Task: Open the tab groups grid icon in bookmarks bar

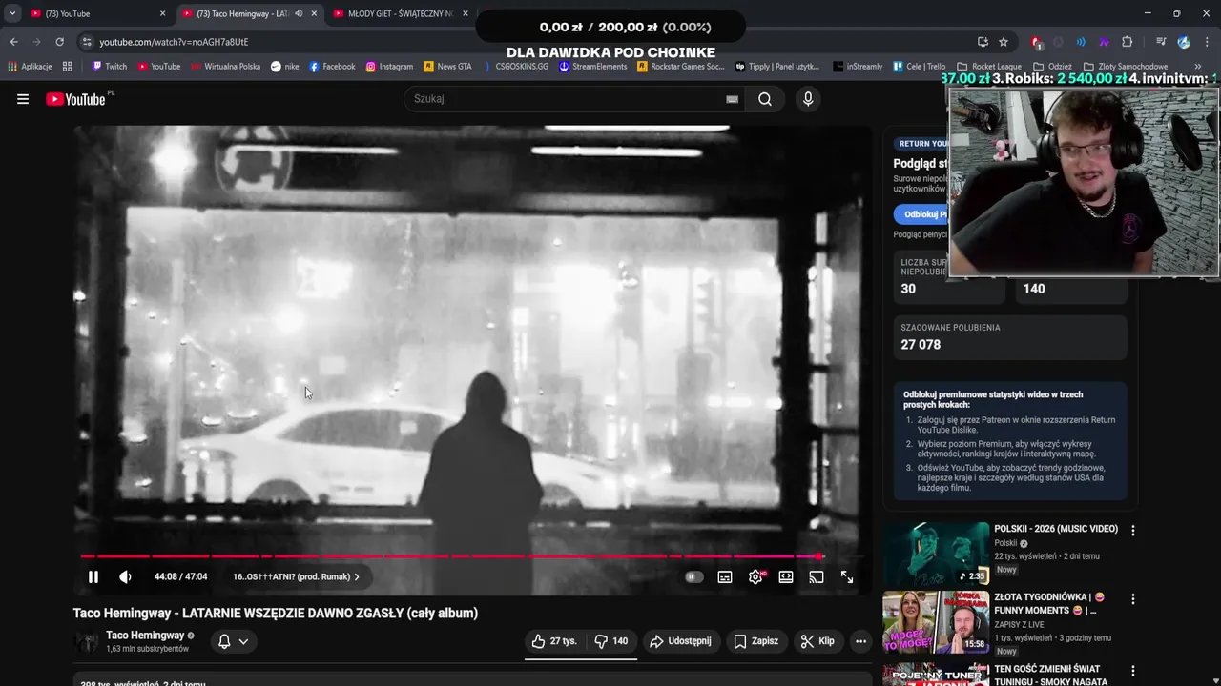Action: pyautogui.click(x=67, y=67)
